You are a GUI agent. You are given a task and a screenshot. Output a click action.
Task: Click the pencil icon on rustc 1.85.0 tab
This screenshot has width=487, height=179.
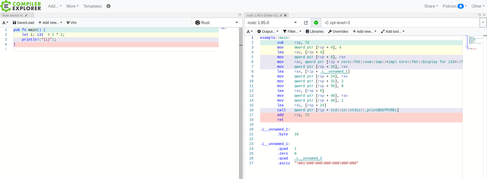[281, 15]
